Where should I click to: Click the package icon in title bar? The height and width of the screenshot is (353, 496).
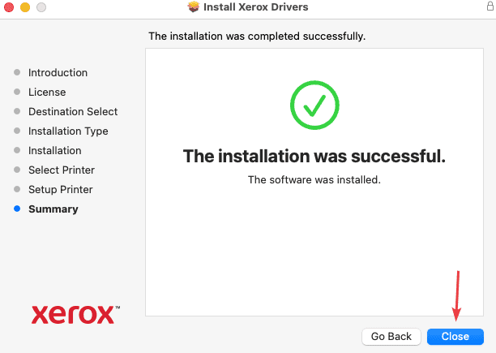point(193,7)
